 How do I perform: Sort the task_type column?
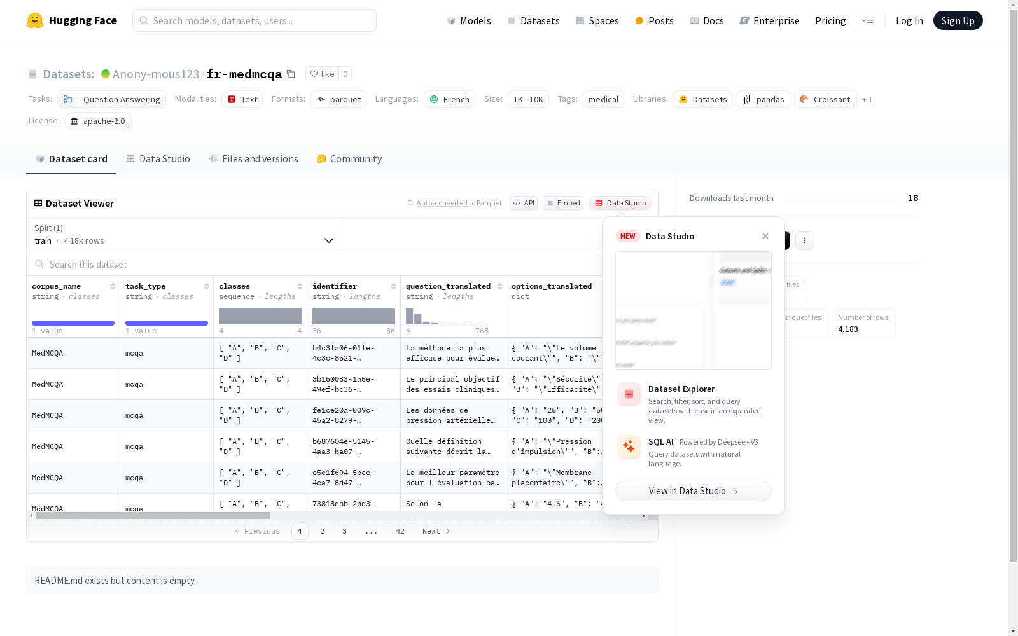(206, 286)
